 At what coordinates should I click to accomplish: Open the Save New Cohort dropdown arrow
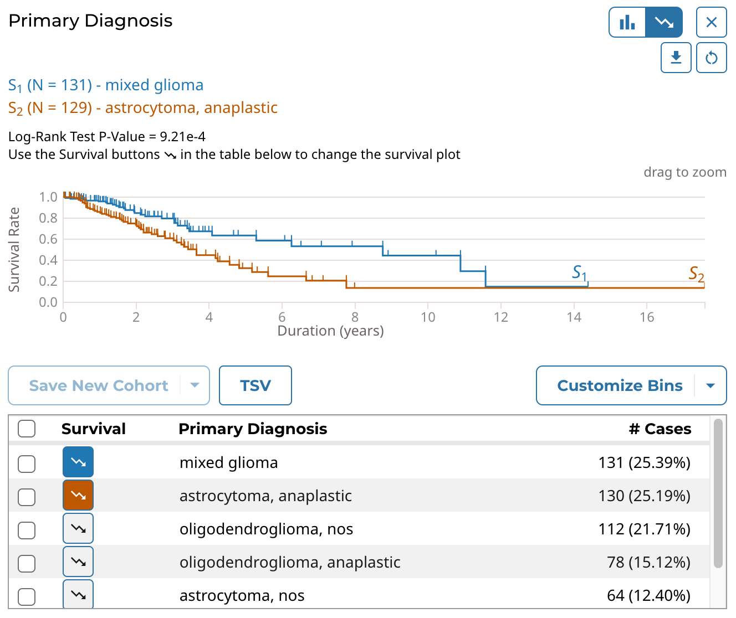point(195,385)
